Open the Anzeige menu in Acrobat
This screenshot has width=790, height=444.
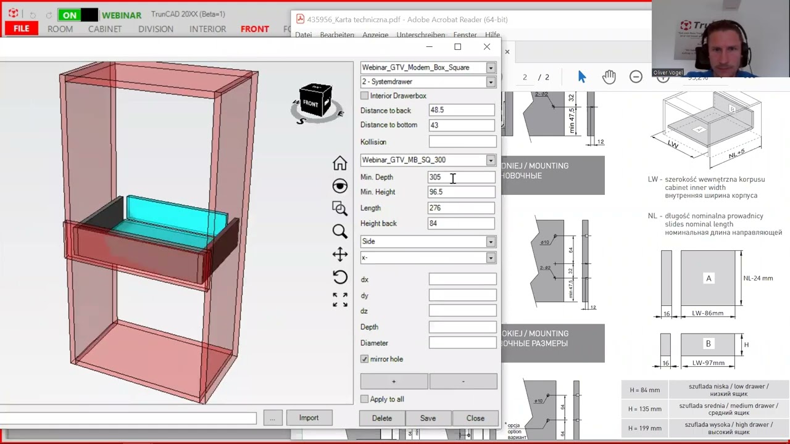[375, 35]
